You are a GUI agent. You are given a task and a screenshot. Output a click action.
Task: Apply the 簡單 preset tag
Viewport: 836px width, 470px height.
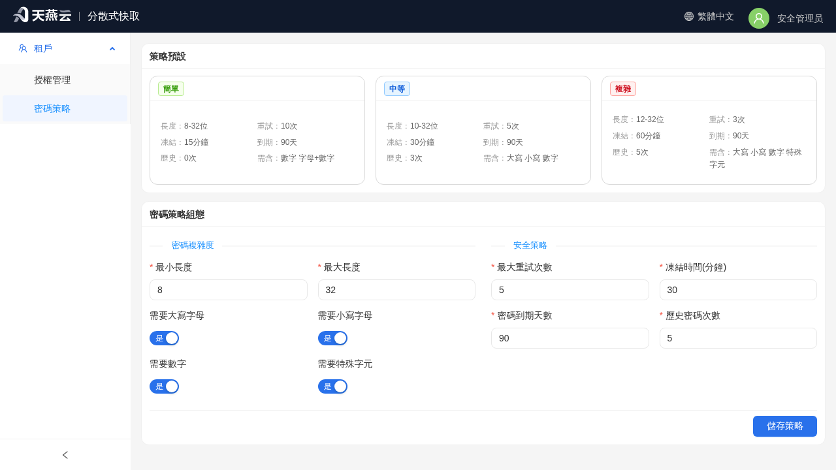point(171,89)
